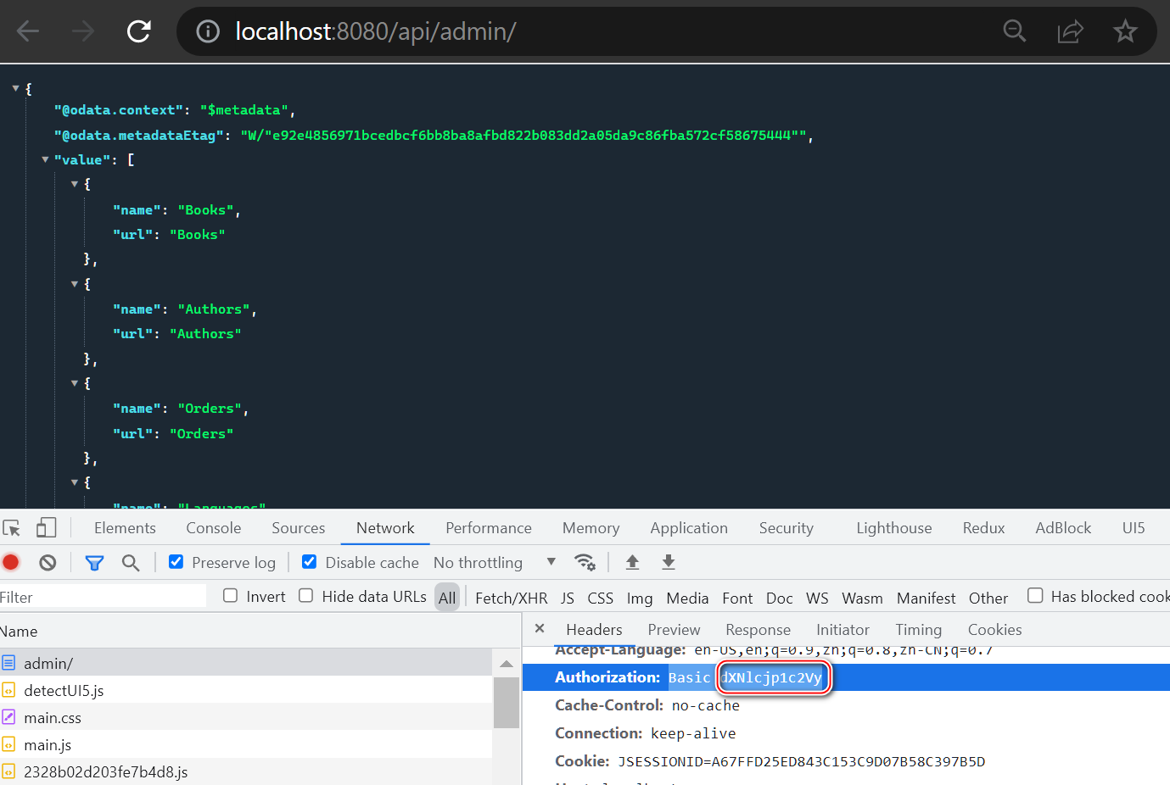Collapse the fourth JSON object after Orders
Screen dimensions: 1170x785
75,482
